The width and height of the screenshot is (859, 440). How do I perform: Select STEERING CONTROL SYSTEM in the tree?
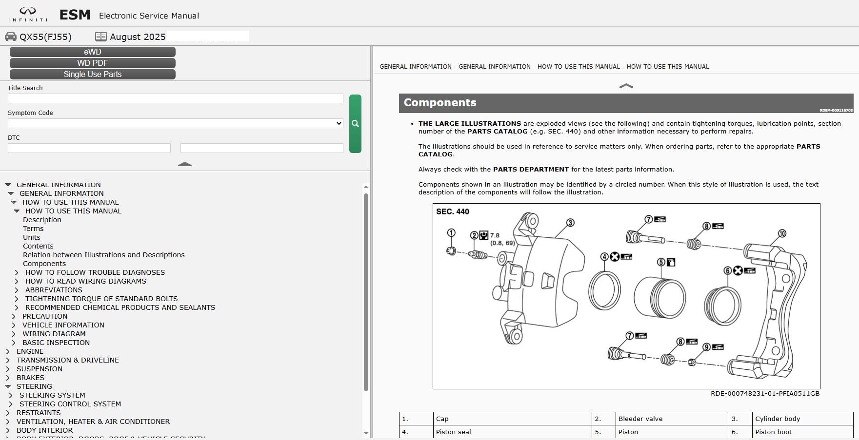[70, 404]
